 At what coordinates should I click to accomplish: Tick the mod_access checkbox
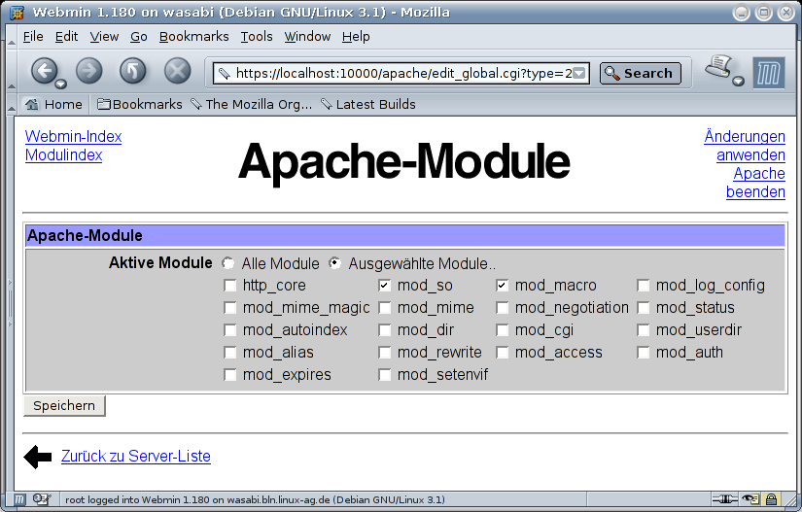503,353
